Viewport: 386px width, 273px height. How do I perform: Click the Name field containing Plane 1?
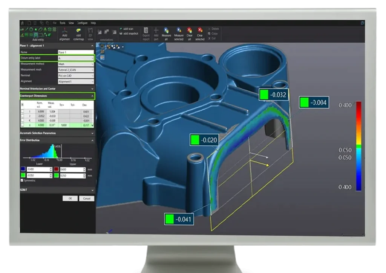pyautogui.click(x=75, y=52)
